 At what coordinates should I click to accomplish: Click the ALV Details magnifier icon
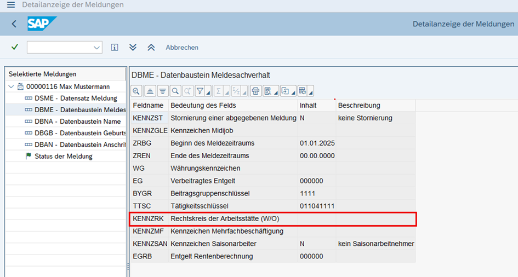point(136,91)
